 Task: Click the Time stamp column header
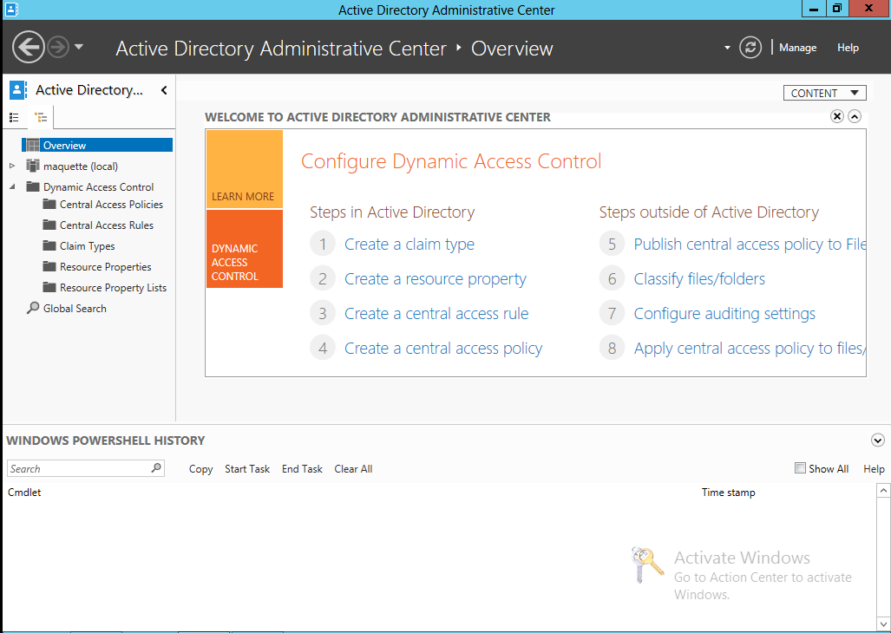point(729,493)
